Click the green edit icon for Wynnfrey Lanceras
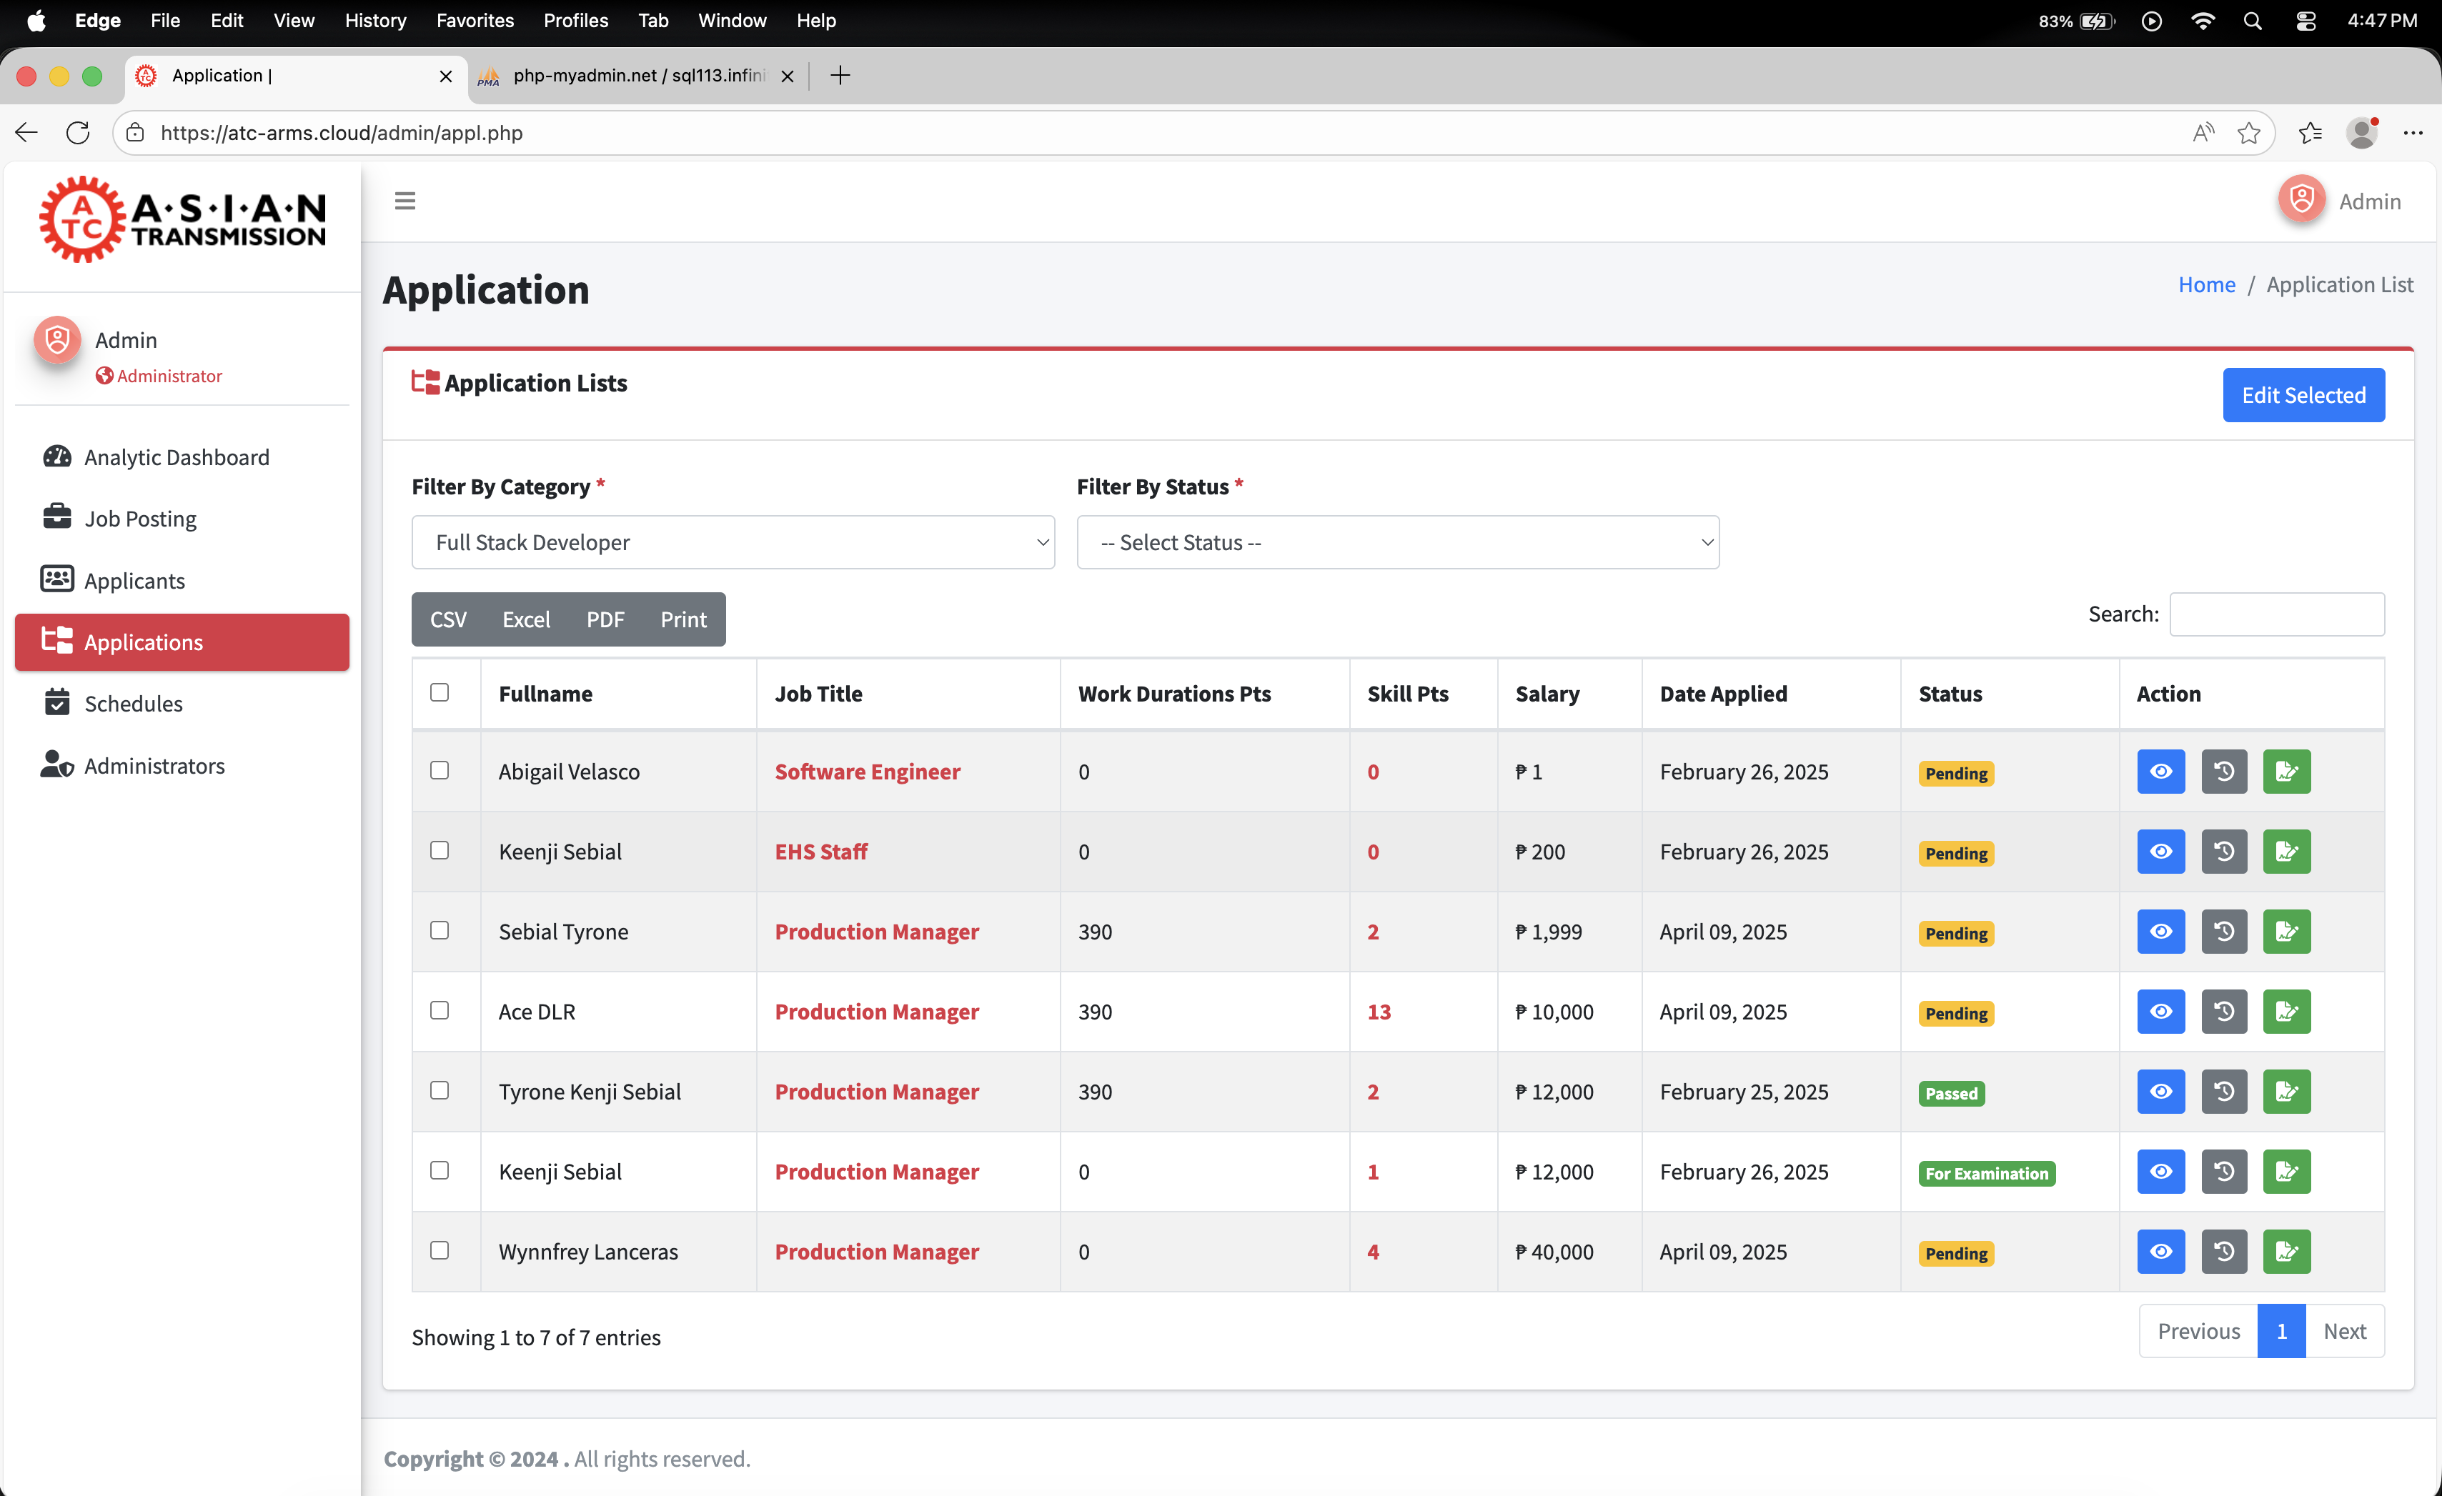The width and height of the screenshot is (2442, 1496). 2286,1251
